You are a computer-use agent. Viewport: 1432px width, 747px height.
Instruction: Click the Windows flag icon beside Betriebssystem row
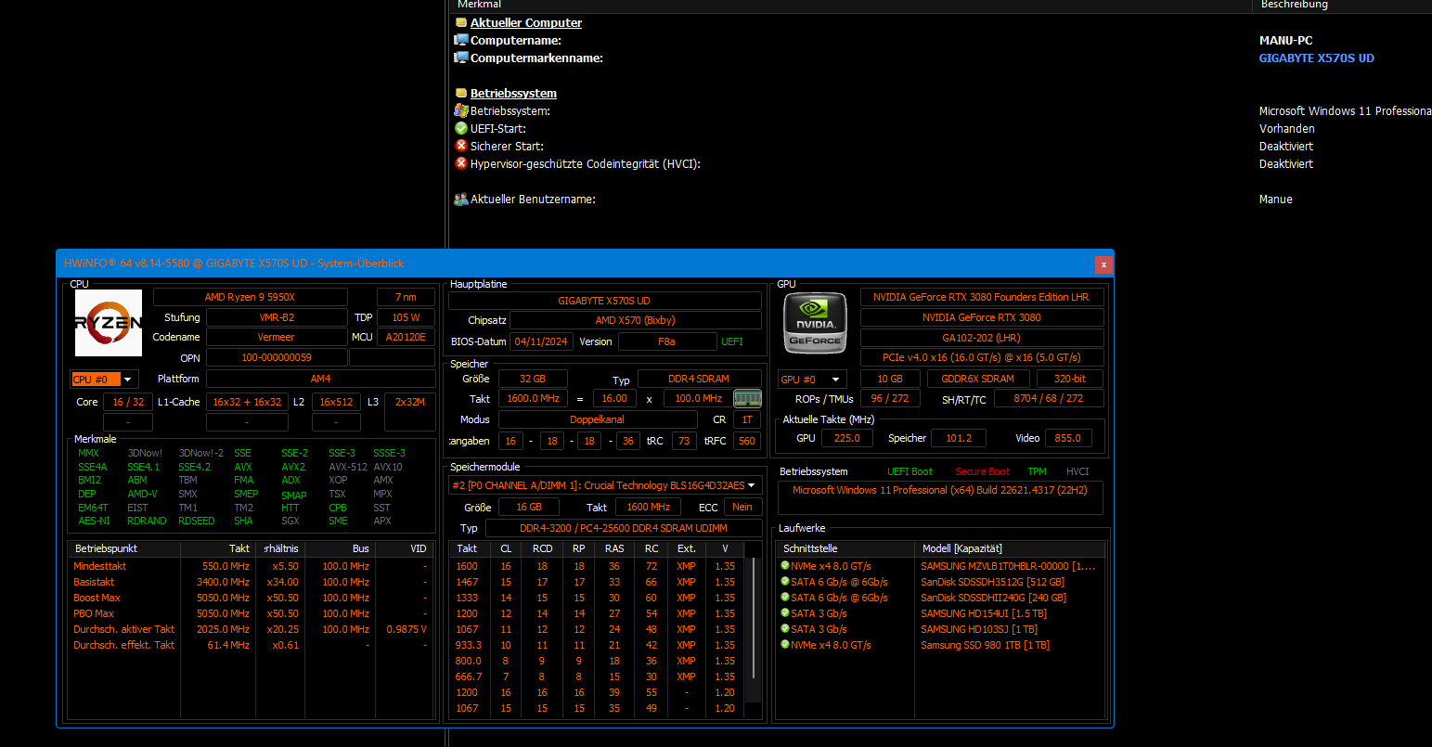point(461,110)
